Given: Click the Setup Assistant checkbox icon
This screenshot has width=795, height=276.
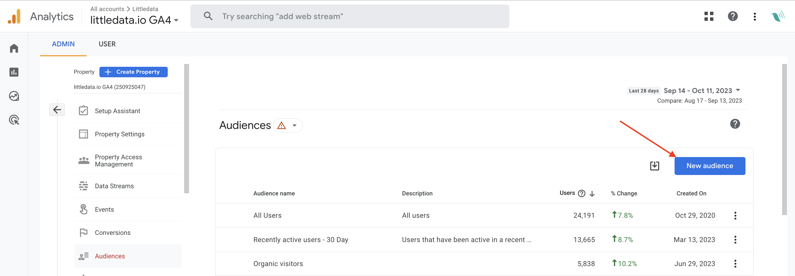Looking at the screenshot, I should pos(83,110).
